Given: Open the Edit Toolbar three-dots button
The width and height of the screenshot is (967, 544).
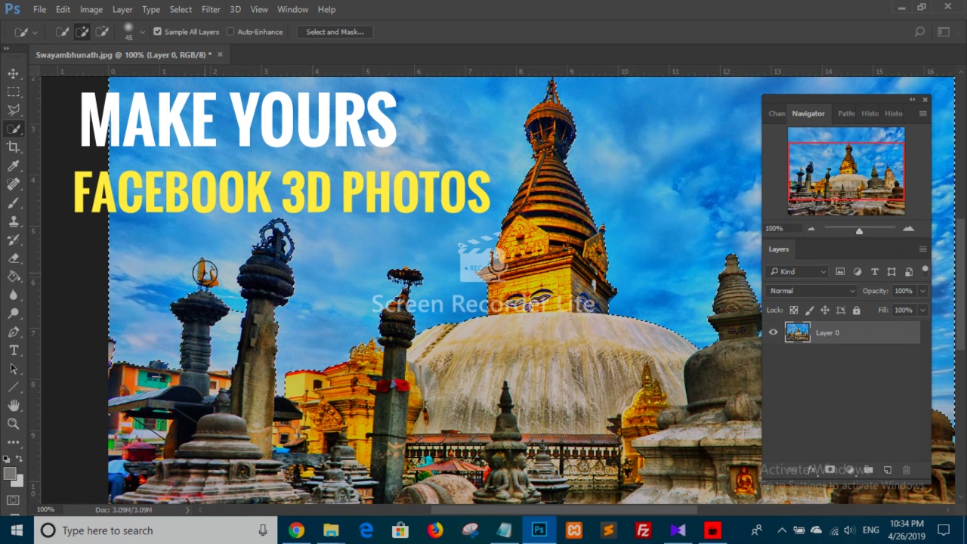Looking at the screenshot, I should (x=14, y=442).
